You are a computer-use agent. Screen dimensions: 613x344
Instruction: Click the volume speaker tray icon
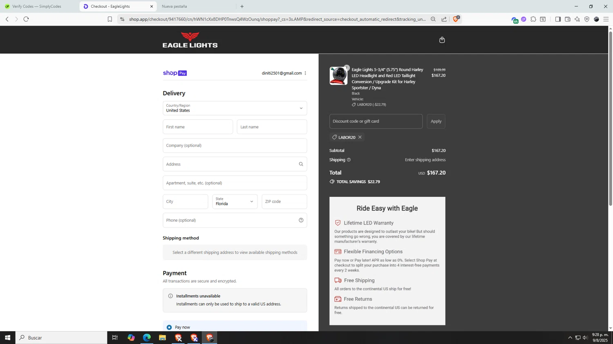click(x=585, y=337)
